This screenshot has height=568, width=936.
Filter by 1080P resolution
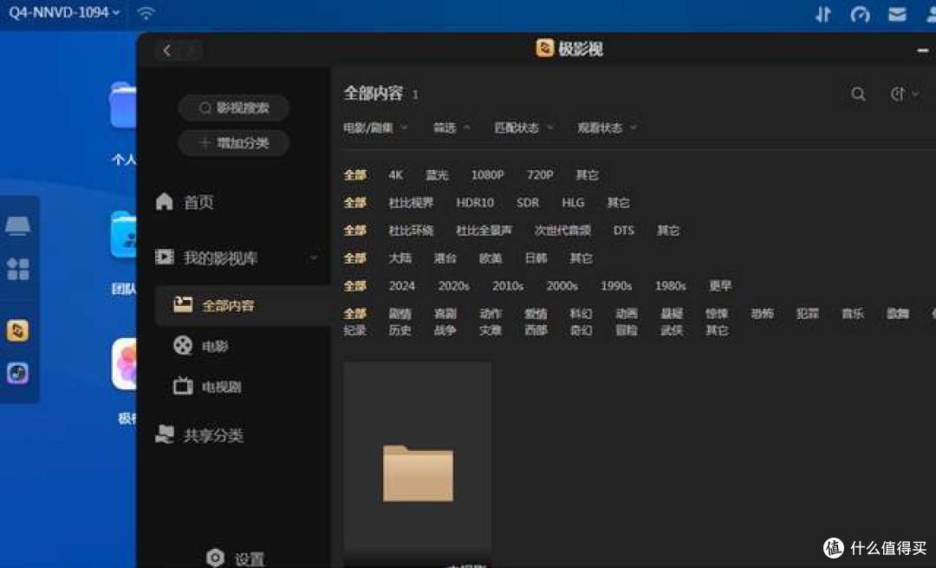coord(487,175)
